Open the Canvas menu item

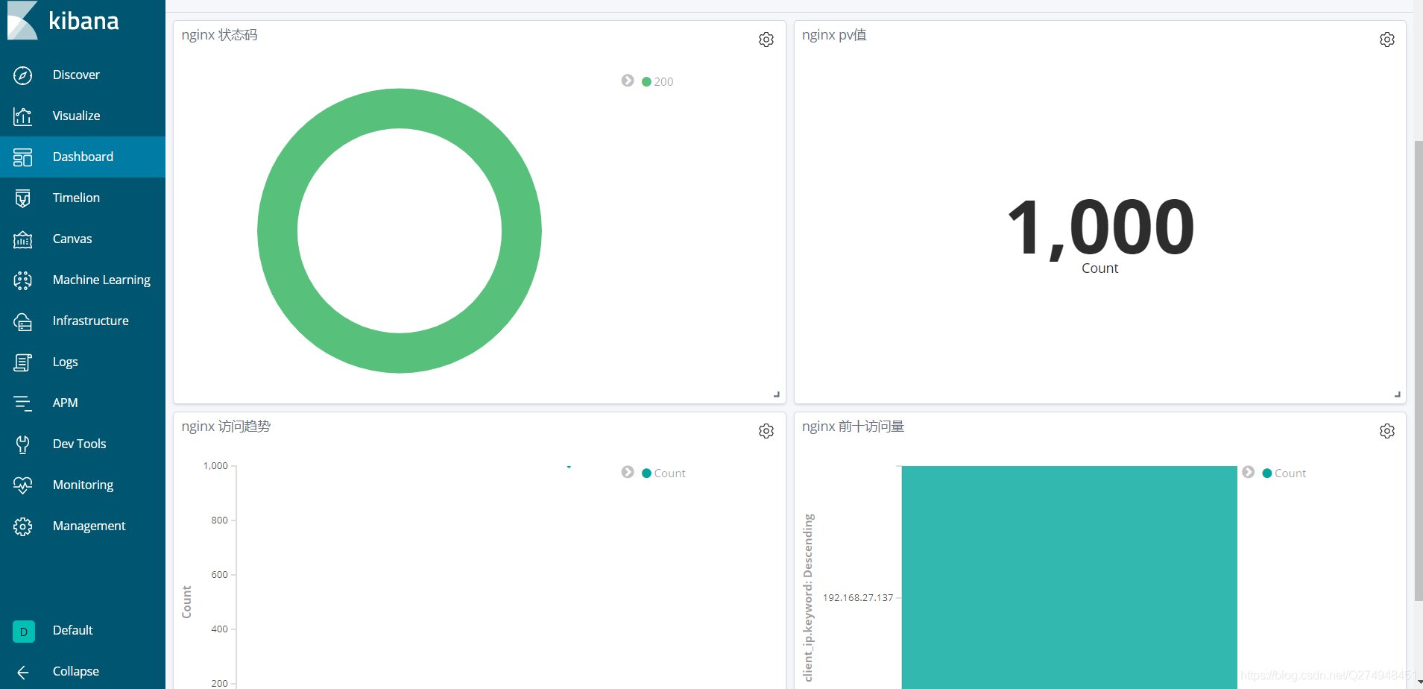pyautogui.click(x=72, y=239)
